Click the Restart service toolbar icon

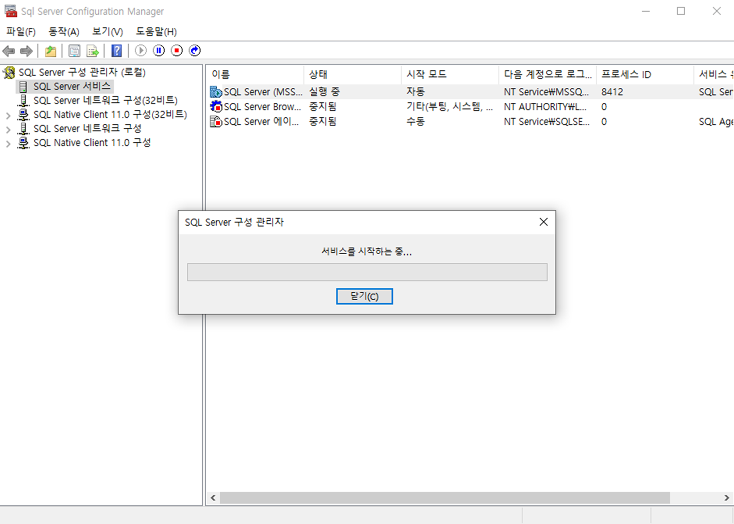195,50
